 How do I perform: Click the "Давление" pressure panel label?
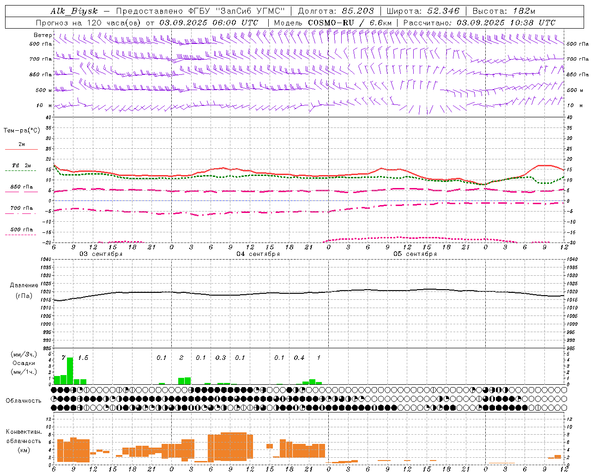click(x=23, y=285)
